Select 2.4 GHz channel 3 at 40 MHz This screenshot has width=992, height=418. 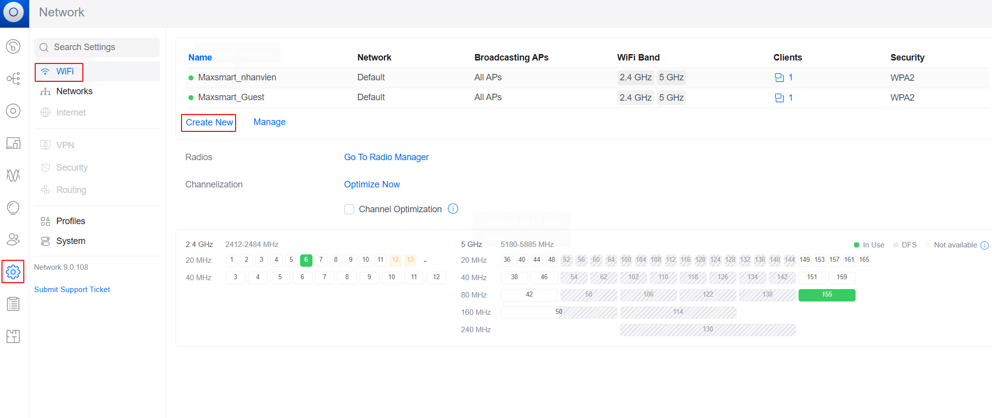coord(235,278)
